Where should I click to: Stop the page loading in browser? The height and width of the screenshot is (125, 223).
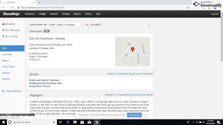pos(12,7)
